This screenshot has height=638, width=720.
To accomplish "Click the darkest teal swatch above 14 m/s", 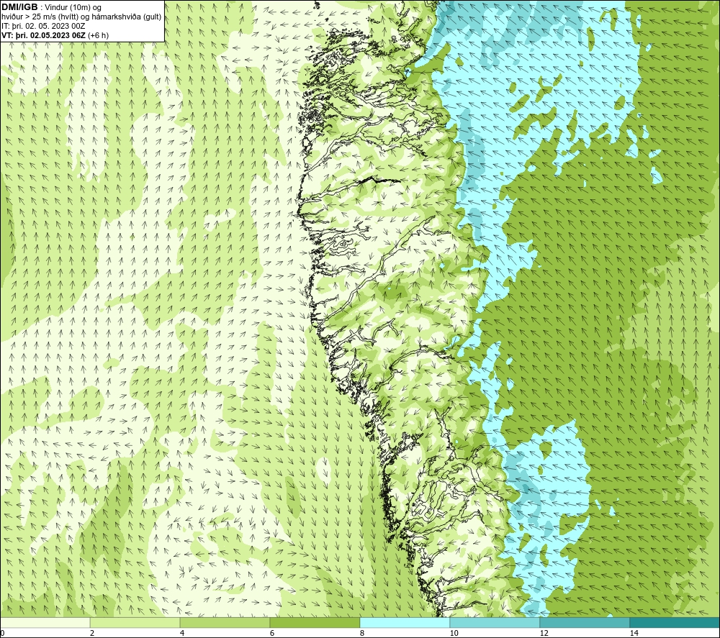I will 675,622.
